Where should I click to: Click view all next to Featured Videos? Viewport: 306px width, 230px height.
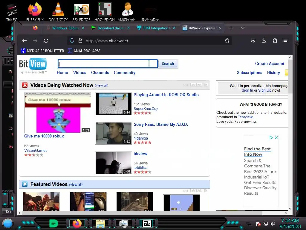point(76,184)
